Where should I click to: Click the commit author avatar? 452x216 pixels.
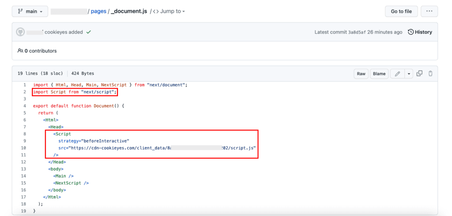click(20, 32)
